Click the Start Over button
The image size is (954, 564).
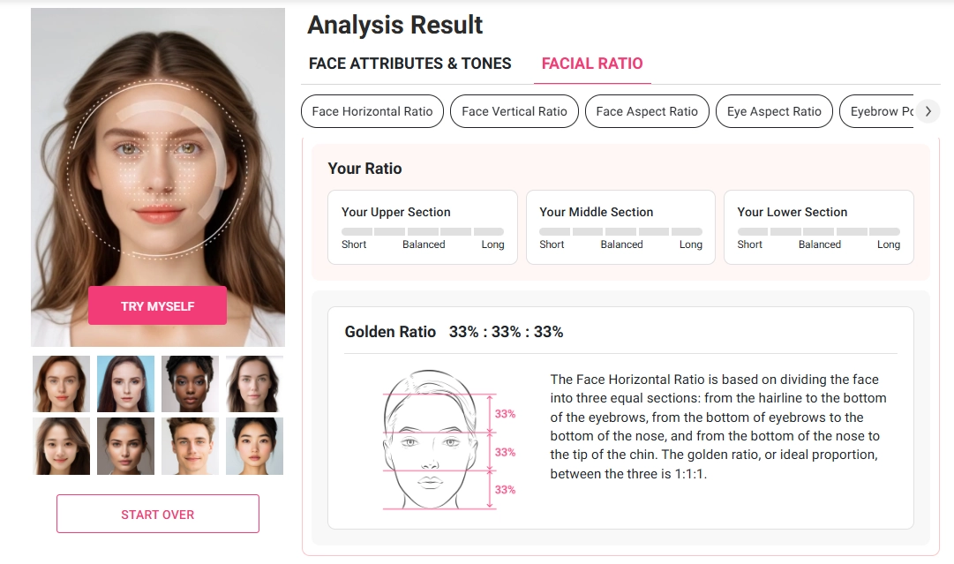158,514
